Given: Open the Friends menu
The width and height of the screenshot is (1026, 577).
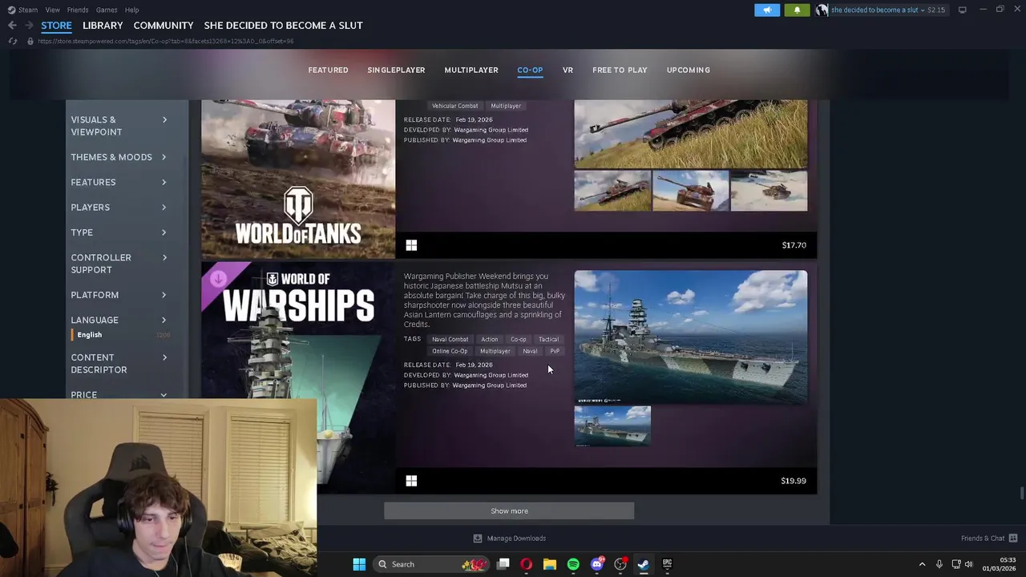Looking at the screenshot, I should pyautogui.click(x=78, y=10).
